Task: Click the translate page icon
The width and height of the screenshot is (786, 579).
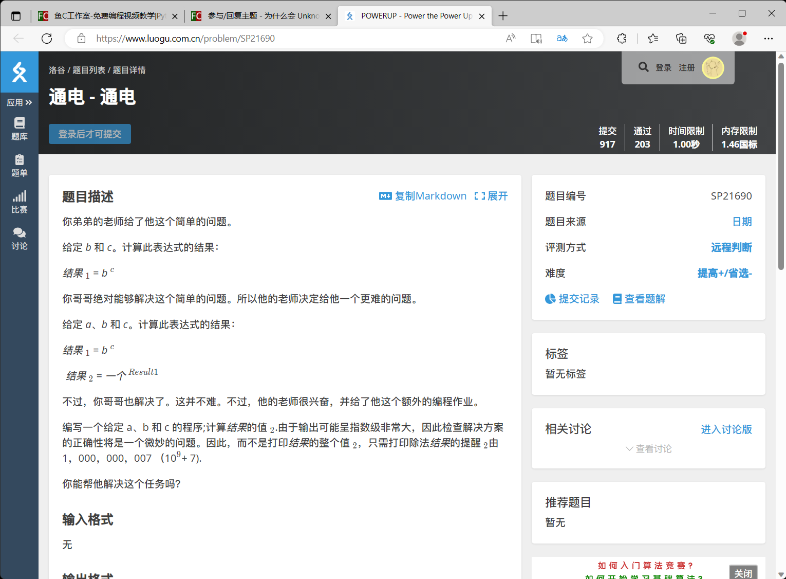Action: point(562,39)
